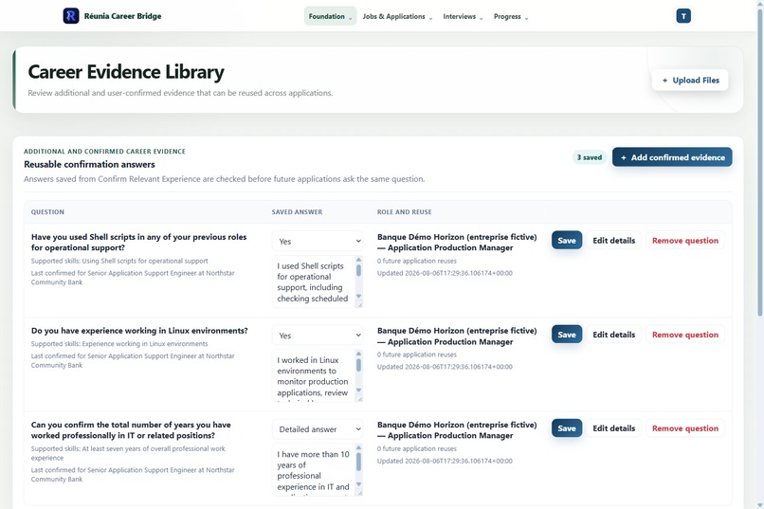Open the Yes dropdown for Shell scripts question
Image resolution: width=764 pixels, height=509 pixels.
[318, 241]
